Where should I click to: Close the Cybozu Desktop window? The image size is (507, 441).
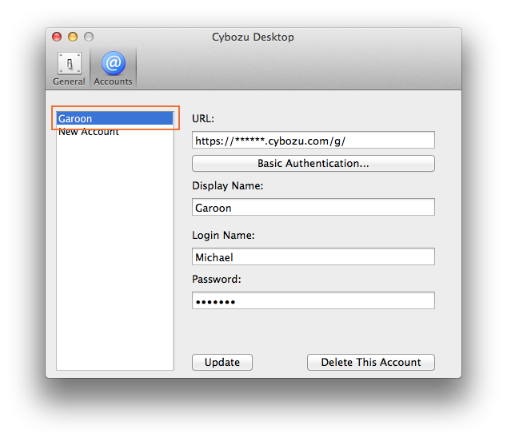point(57,37)
